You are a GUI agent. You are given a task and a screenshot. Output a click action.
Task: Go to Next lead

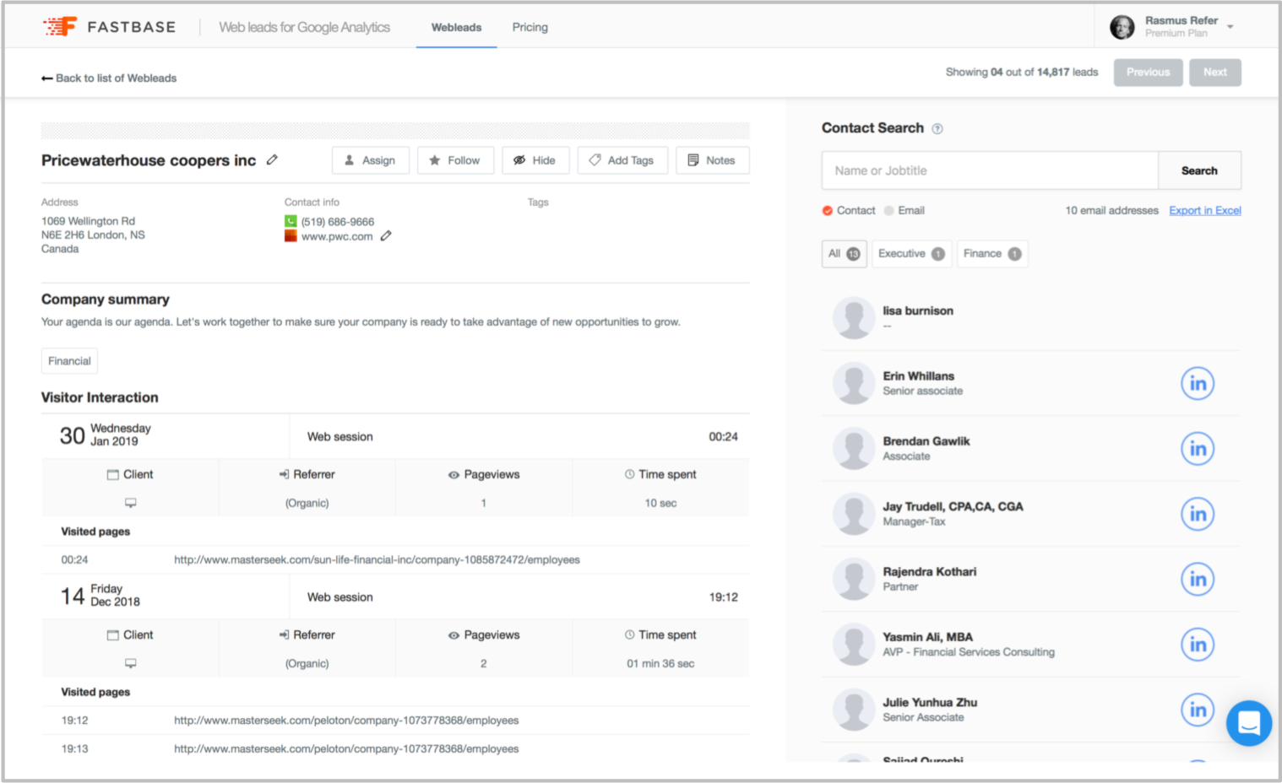pyautogui.click(x=1215, y=73)
